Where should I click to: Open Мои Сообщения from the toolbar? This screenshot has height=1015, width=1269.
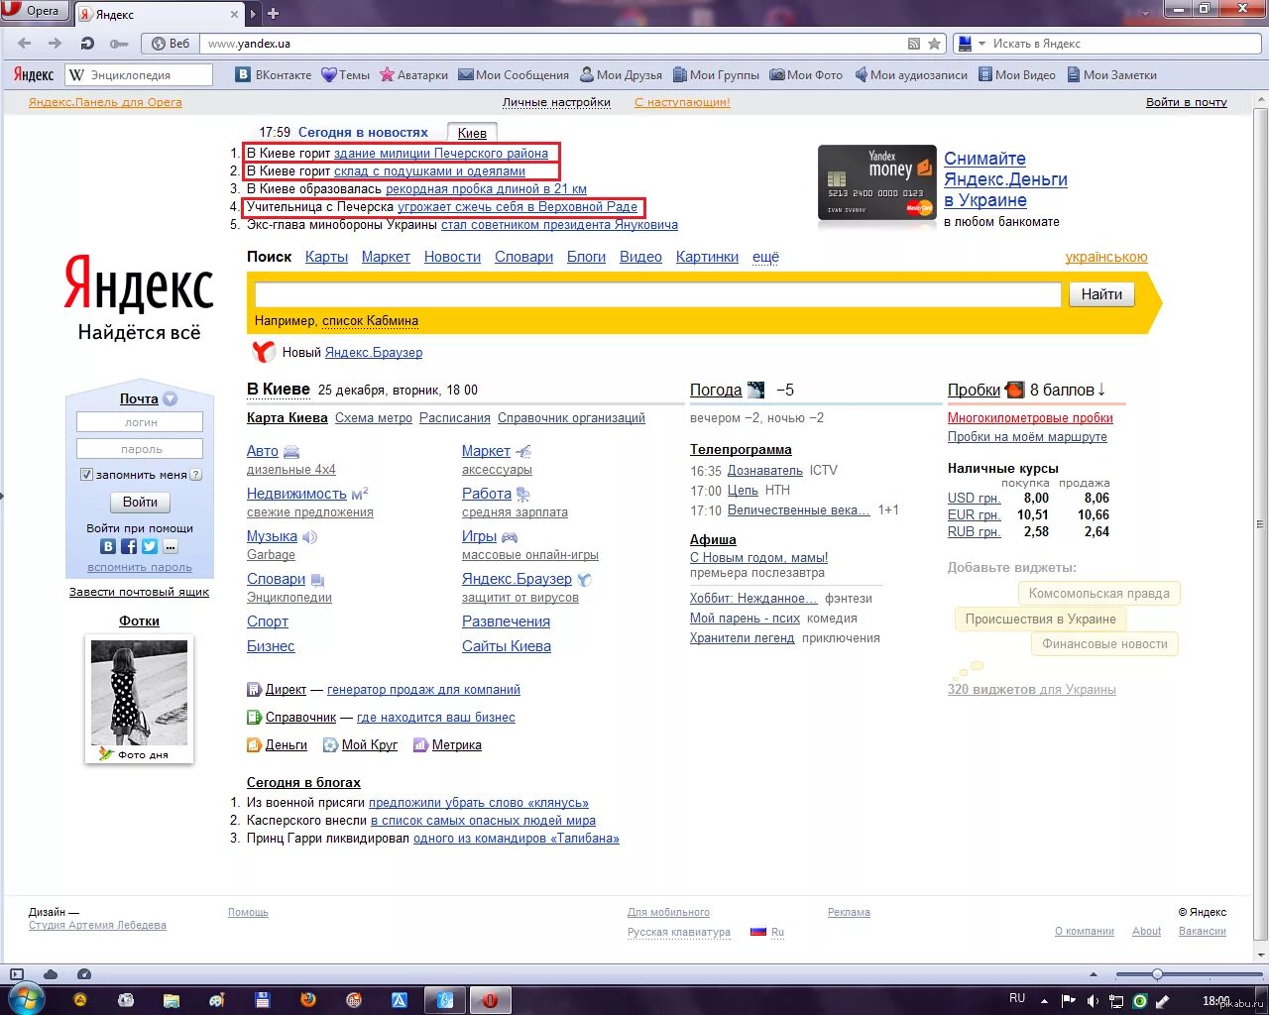513,74
